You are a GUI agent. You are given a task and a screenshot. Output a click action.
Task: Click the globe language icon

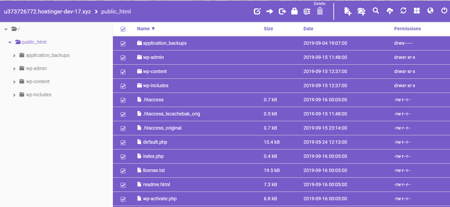(430, 11)
